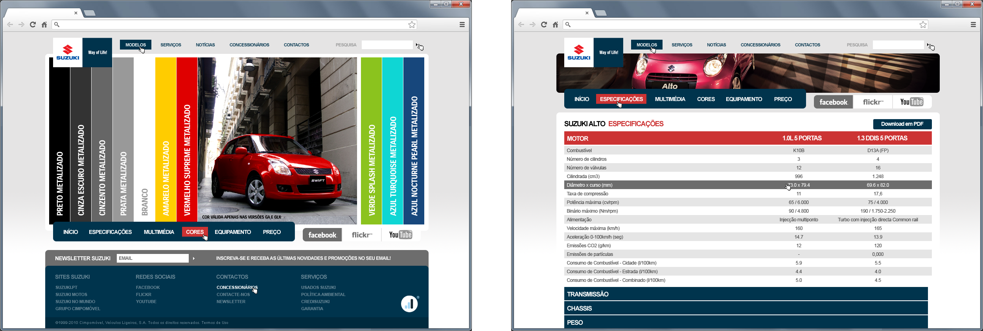The width and height of the screenshot is (983, 331).
Task: Bookmark the page with the left browser's star
Action: click(x=412, y=24)
